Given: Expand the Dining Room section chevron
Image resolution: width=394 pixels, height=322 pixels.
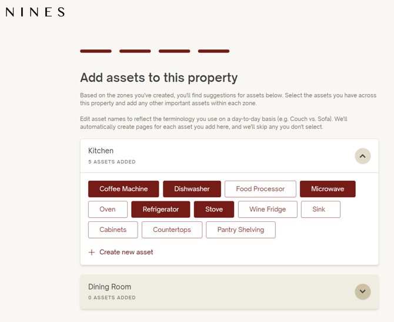Looking at the screenshot, I should [363, 291].
